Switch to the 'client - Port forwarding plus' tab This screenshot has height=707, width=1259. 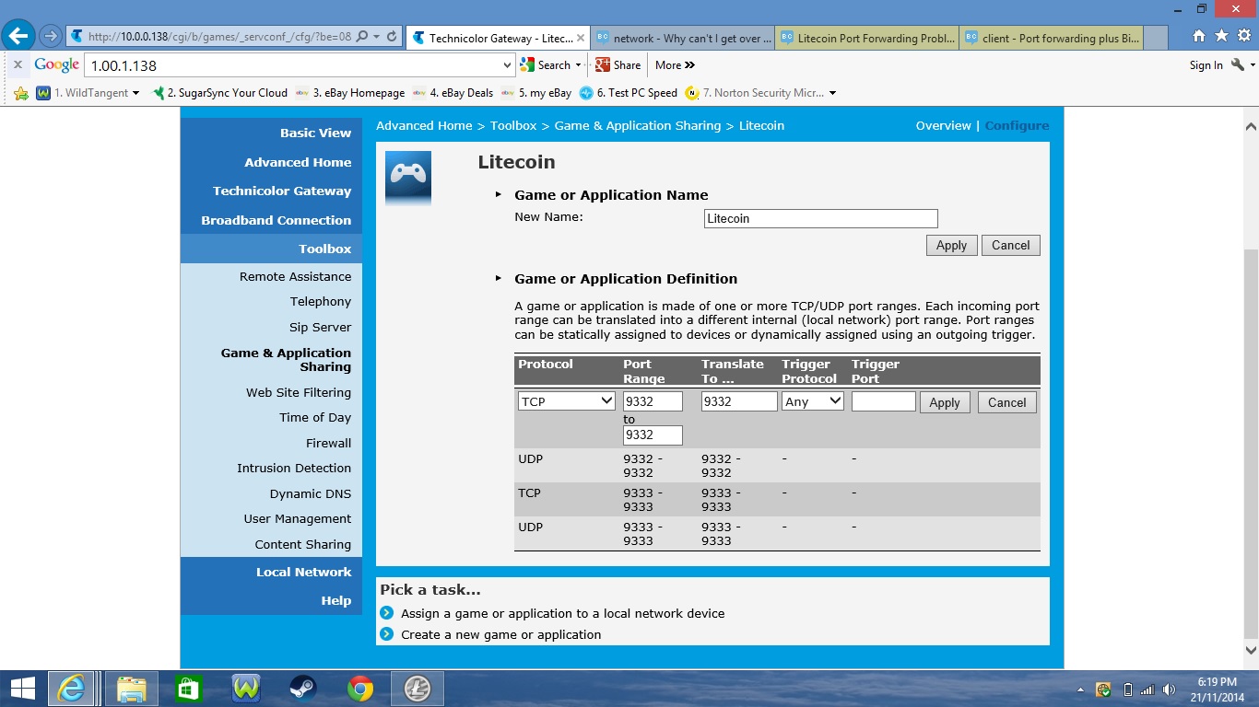click(x=1052, y=38)
